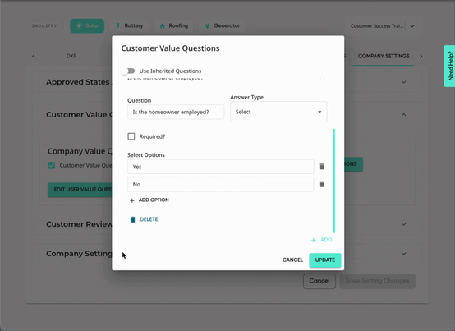Delete the Yes select option
Viewport: 455px width, 331px height.
click(322, 167)
